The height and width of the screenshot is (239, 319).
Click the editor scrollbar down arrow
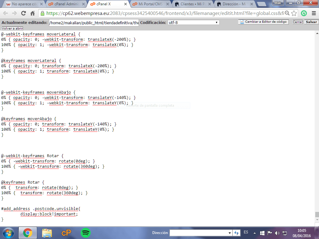click(317, 220)
